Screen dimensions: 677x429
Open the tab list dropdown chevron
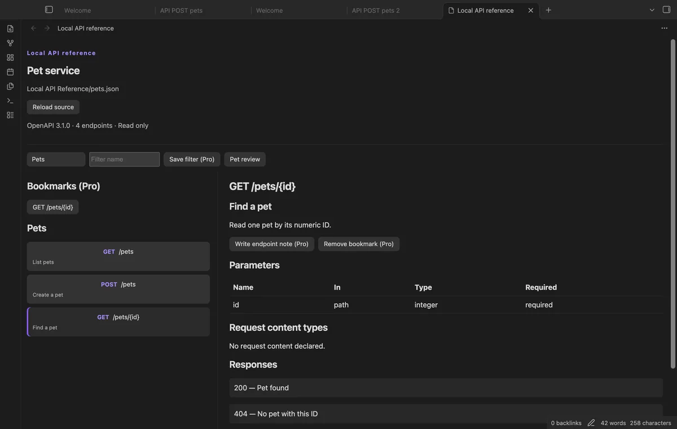[652, 10]
